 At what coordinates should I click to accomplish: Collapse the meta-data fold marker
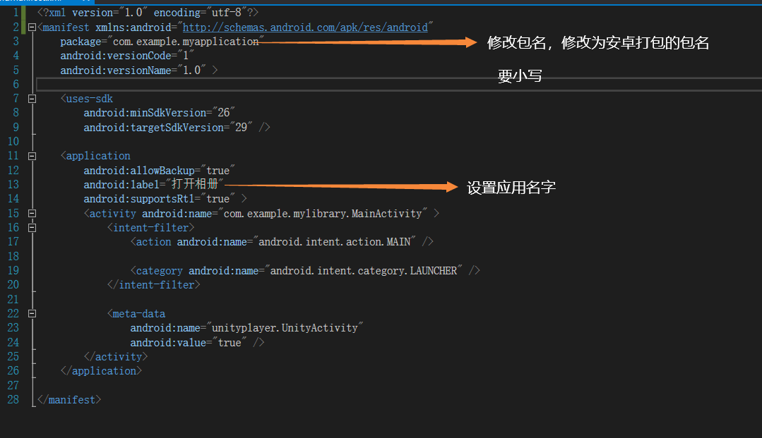[31, 313]
